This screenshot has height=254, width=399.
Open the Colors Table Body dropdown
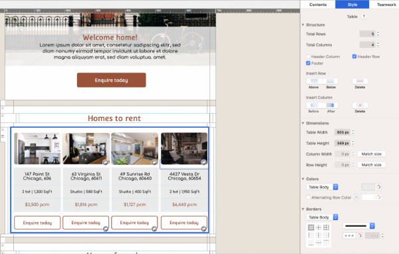pyautogui.click(x=322, y=187)
